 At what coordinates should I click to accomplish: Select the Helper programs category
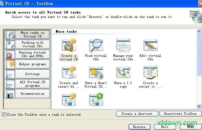point(27,64)
